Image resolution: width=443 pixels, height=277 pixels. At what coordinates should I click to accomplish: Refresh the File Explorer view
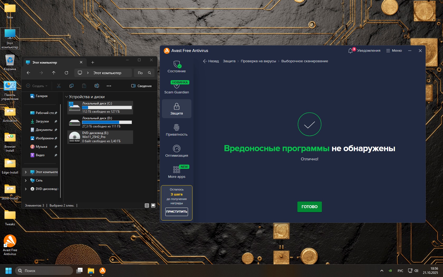[66, 73]
